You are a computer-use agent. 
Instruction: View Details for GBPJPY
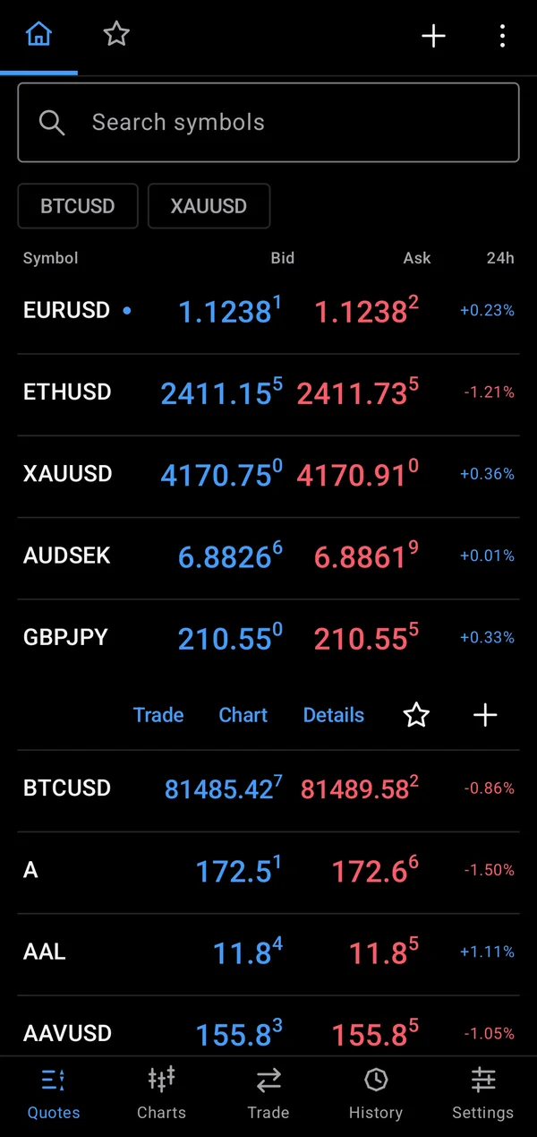pyautogui.click(x=334, y=715)
